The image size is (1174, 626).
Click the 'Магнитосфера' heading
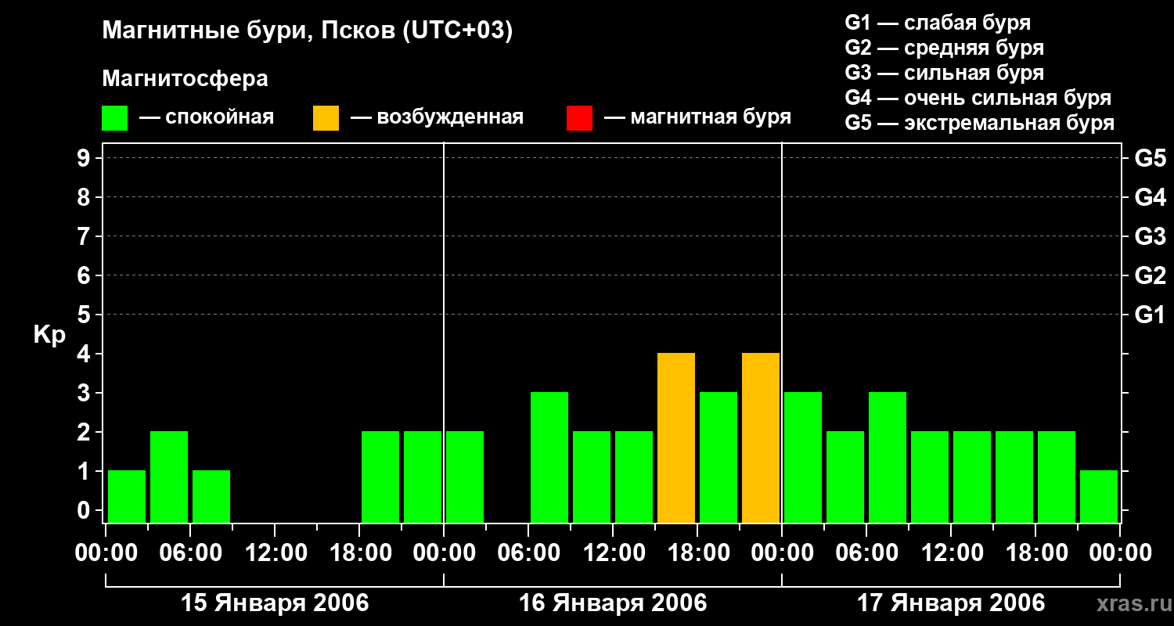tap(185, 79)
